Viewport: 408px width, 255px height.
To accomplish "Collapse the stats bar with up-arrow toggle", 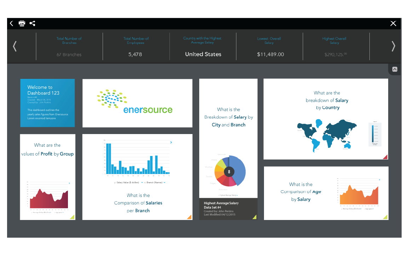I will point(395,69).
